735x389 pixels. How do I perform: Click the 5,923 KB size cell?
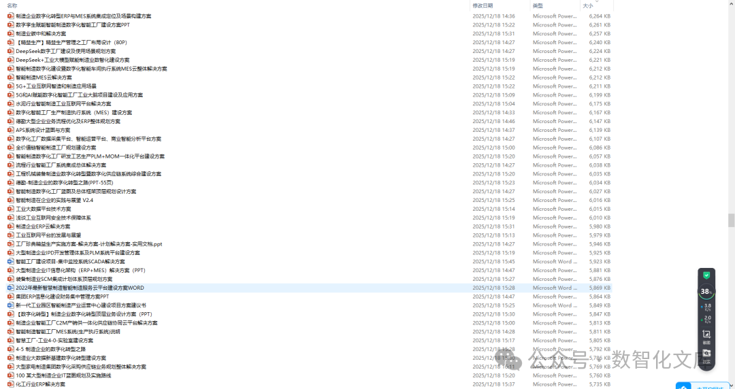click(x=600, y=262)
